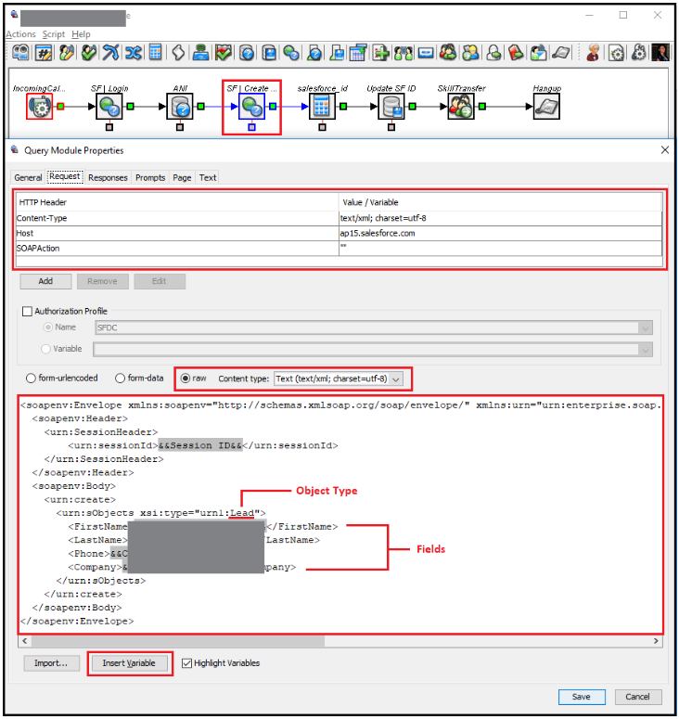Image resolution: width=679 pixels, height=719 pixels.
Task: Select the globe Query module tool in toolbar
Action: pos(291,53)
